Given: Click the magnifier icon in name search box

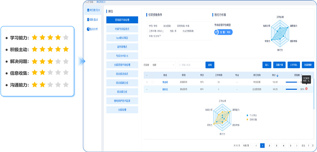Looking at the screenshot, I should click(180, 65).
